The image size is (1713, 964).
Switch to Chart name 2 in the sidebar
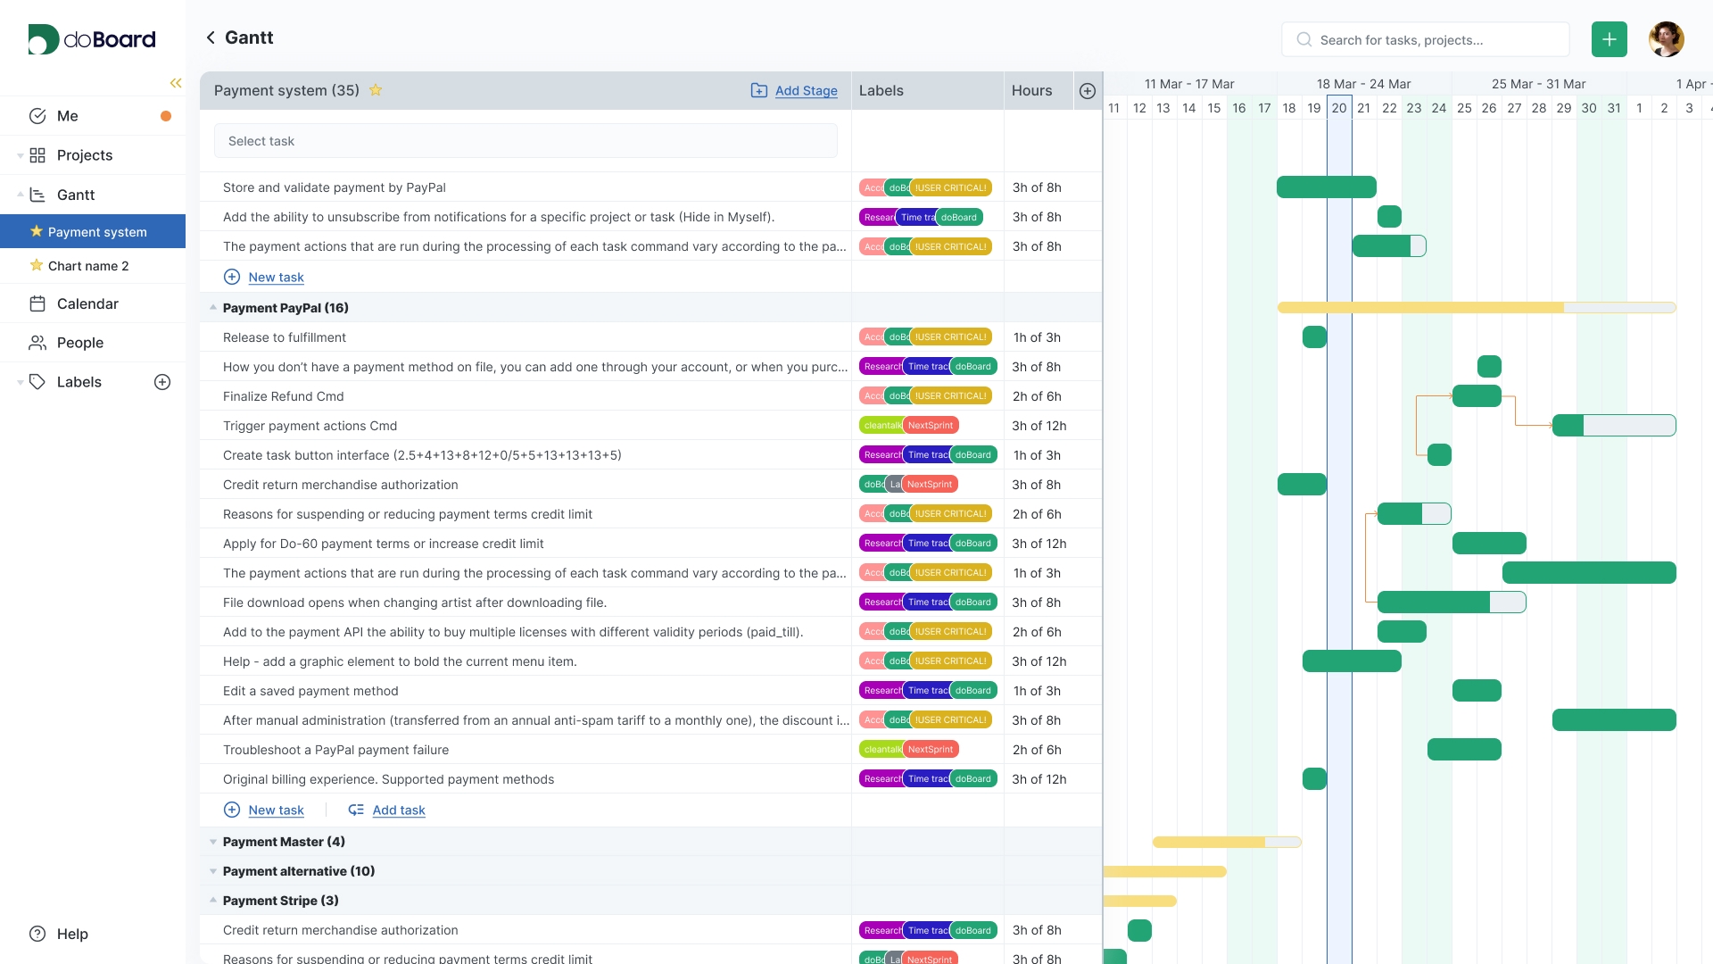88,265
